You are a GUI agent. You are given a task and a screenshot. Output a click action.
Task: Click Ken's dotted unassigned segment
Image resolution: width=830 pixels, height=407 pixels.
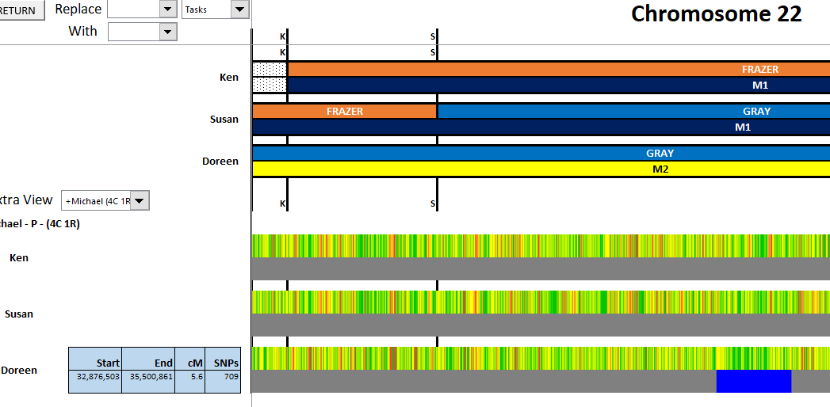pyautogui.click(x=270, y=77)
